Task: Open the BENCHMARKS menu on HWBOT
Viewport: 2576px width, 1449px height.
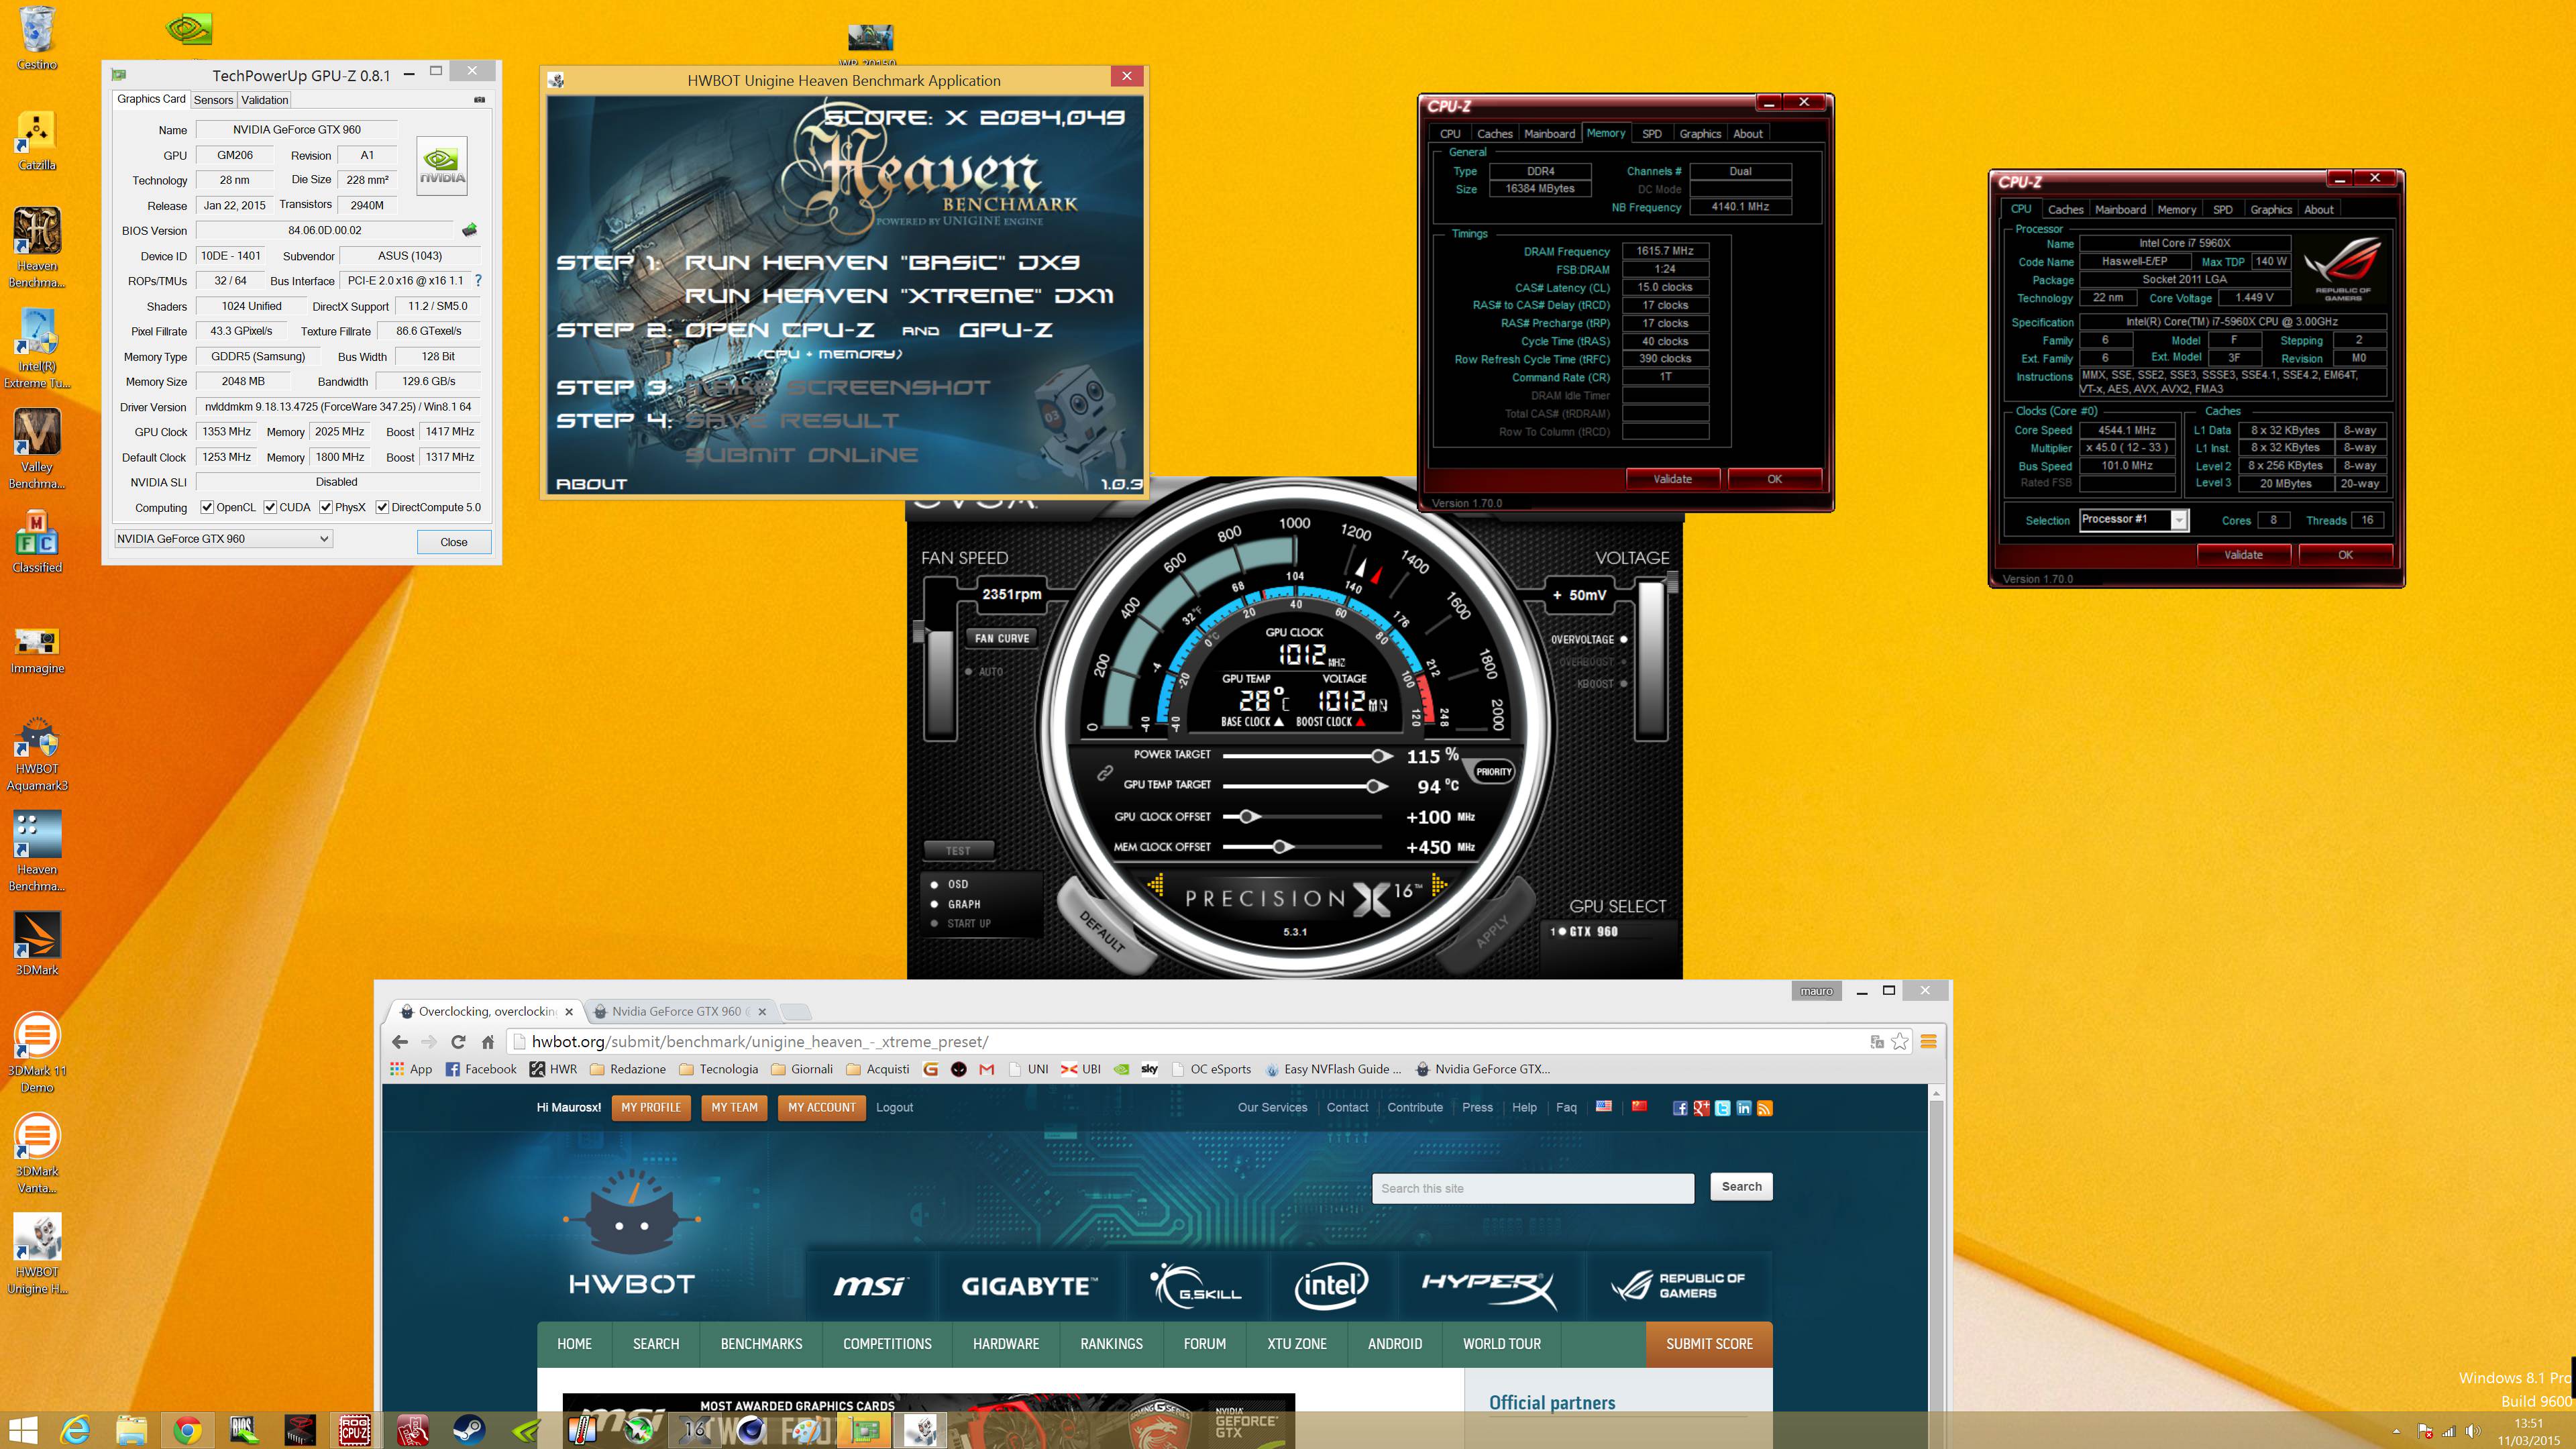Action: click(761, 1344)
